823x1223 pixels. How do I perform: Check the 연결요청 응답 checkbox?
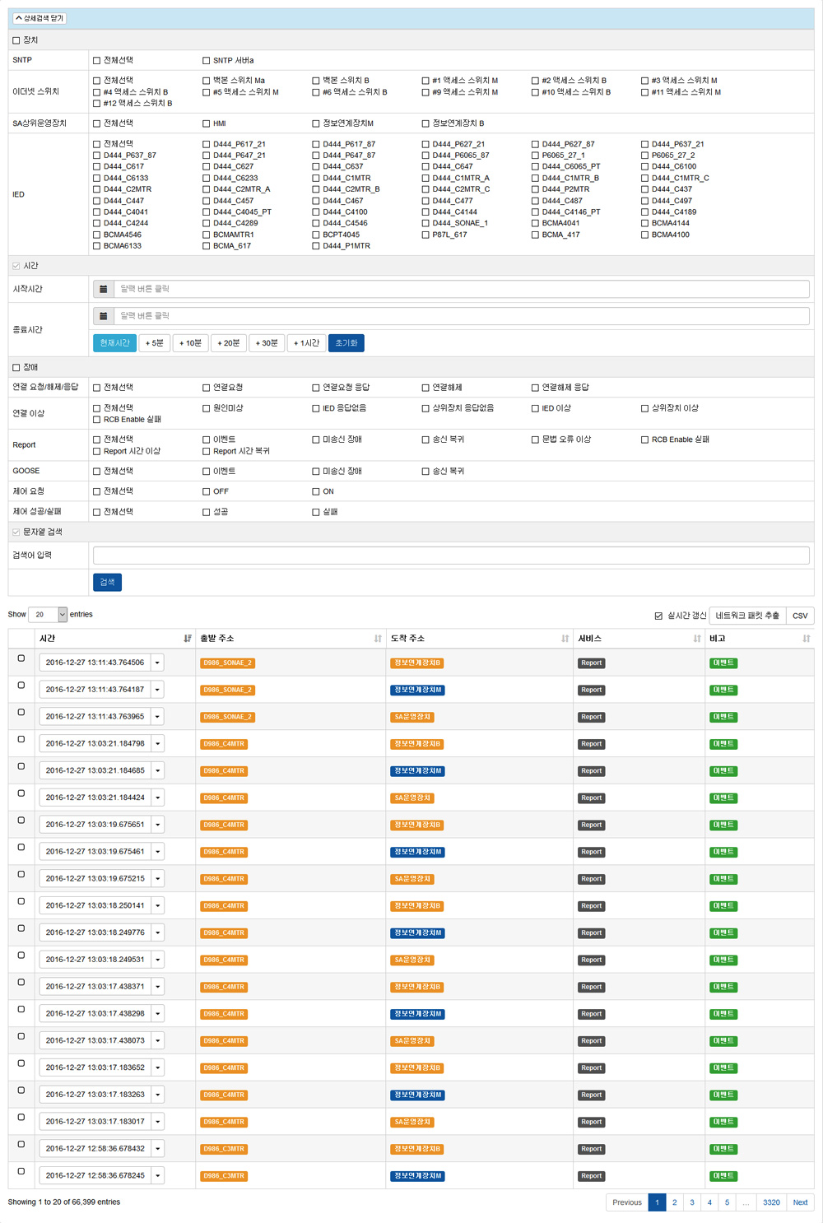[x=316, y=388]
